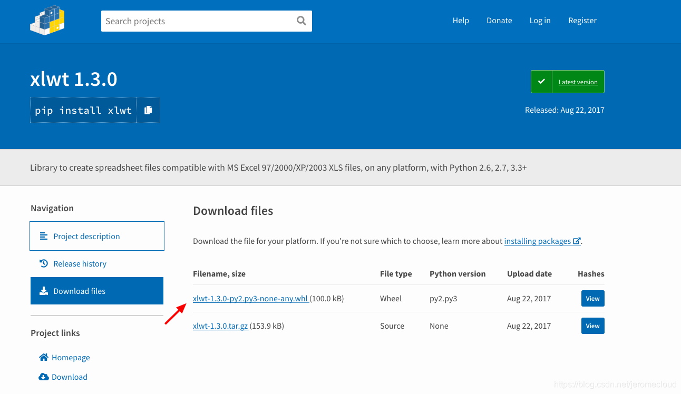Download xlwt-1.3.0.tar.gz source file

(x=220, y=326)
